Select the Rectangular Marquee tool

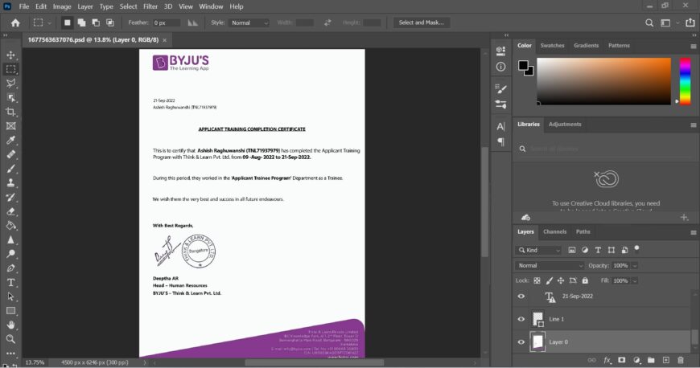click(x=10, y=69)
